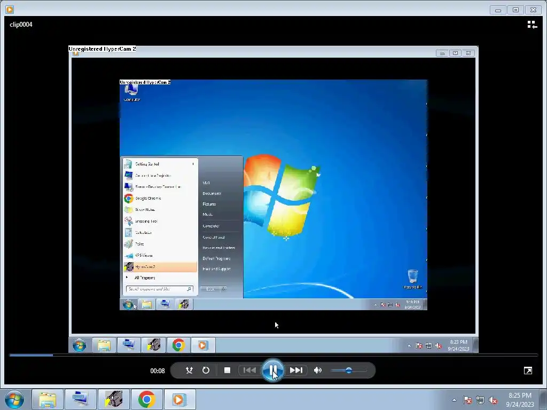Select Calculator in the recorded Start menu
The height and width of the screenshot is (410, 547).
pos(160,232)
